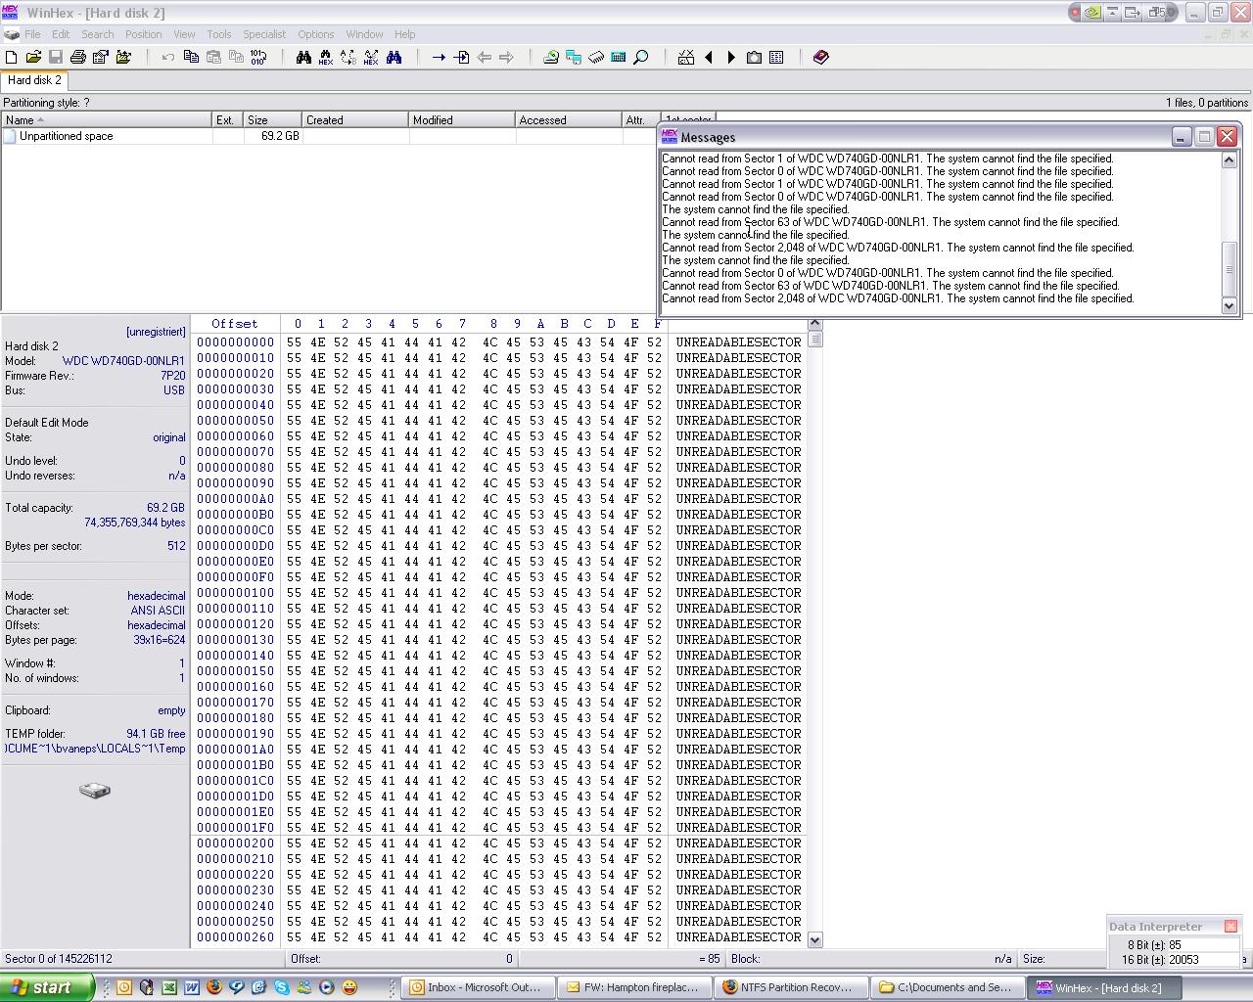
Task: Sort by the Created column header
Action: [x=354, y=119]
